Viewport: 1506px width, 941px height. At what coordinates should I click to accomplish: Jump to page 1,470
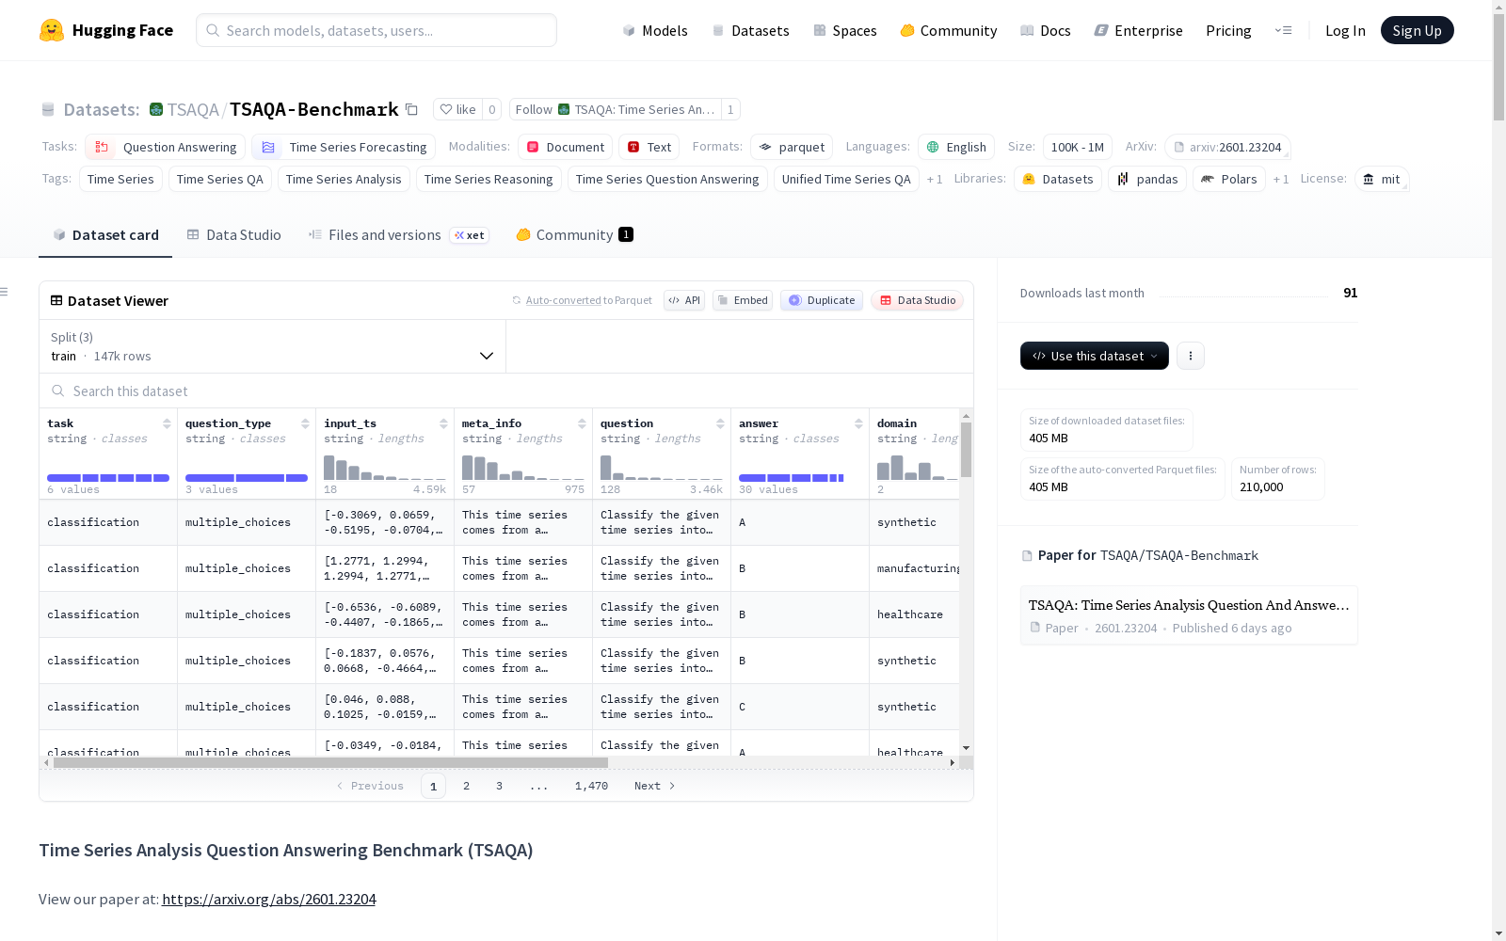591,786
